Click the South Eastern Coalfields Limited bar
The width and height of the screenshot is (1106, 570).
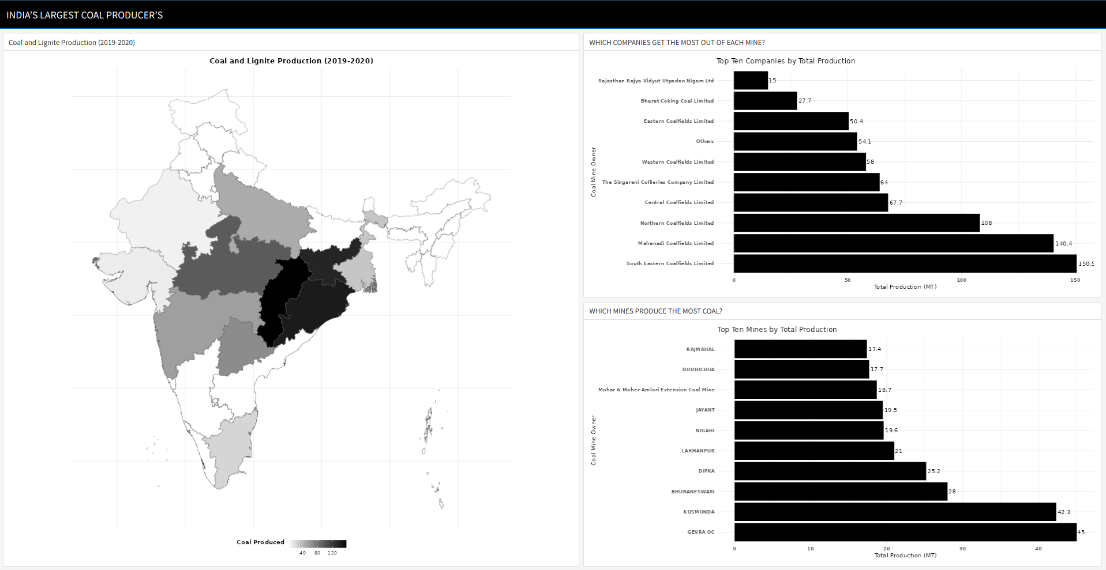coord(905,263)
